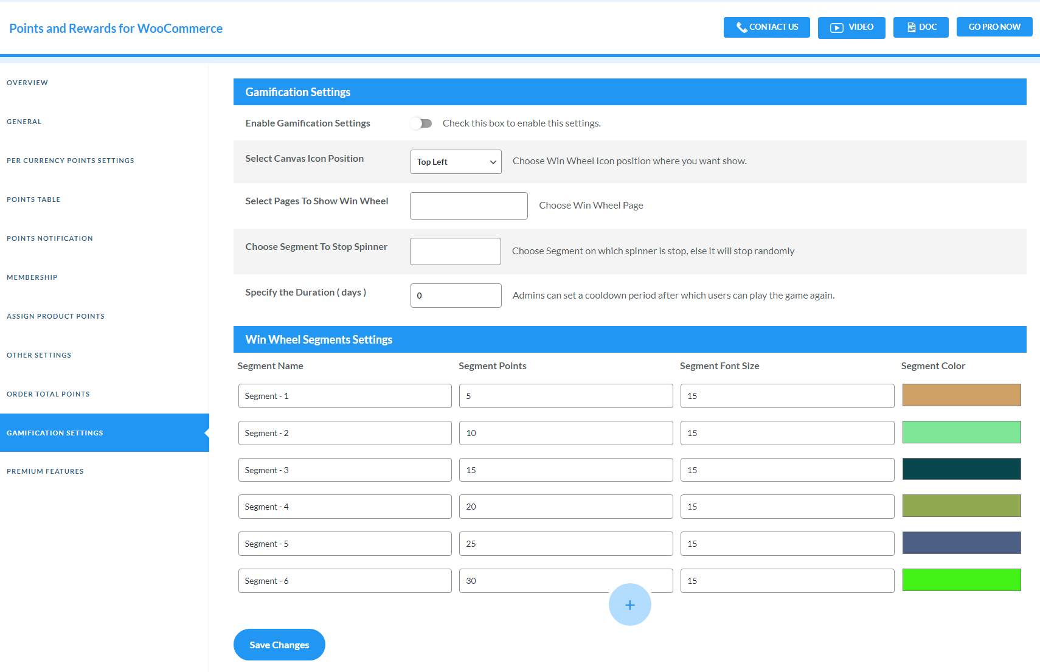Edit Segment - 2 points field showing 10
1040x672 pixels.
[x=566, y=433]
